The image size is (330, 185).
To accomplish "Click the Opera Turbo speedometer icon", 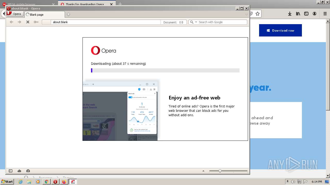I will (28, 171).
